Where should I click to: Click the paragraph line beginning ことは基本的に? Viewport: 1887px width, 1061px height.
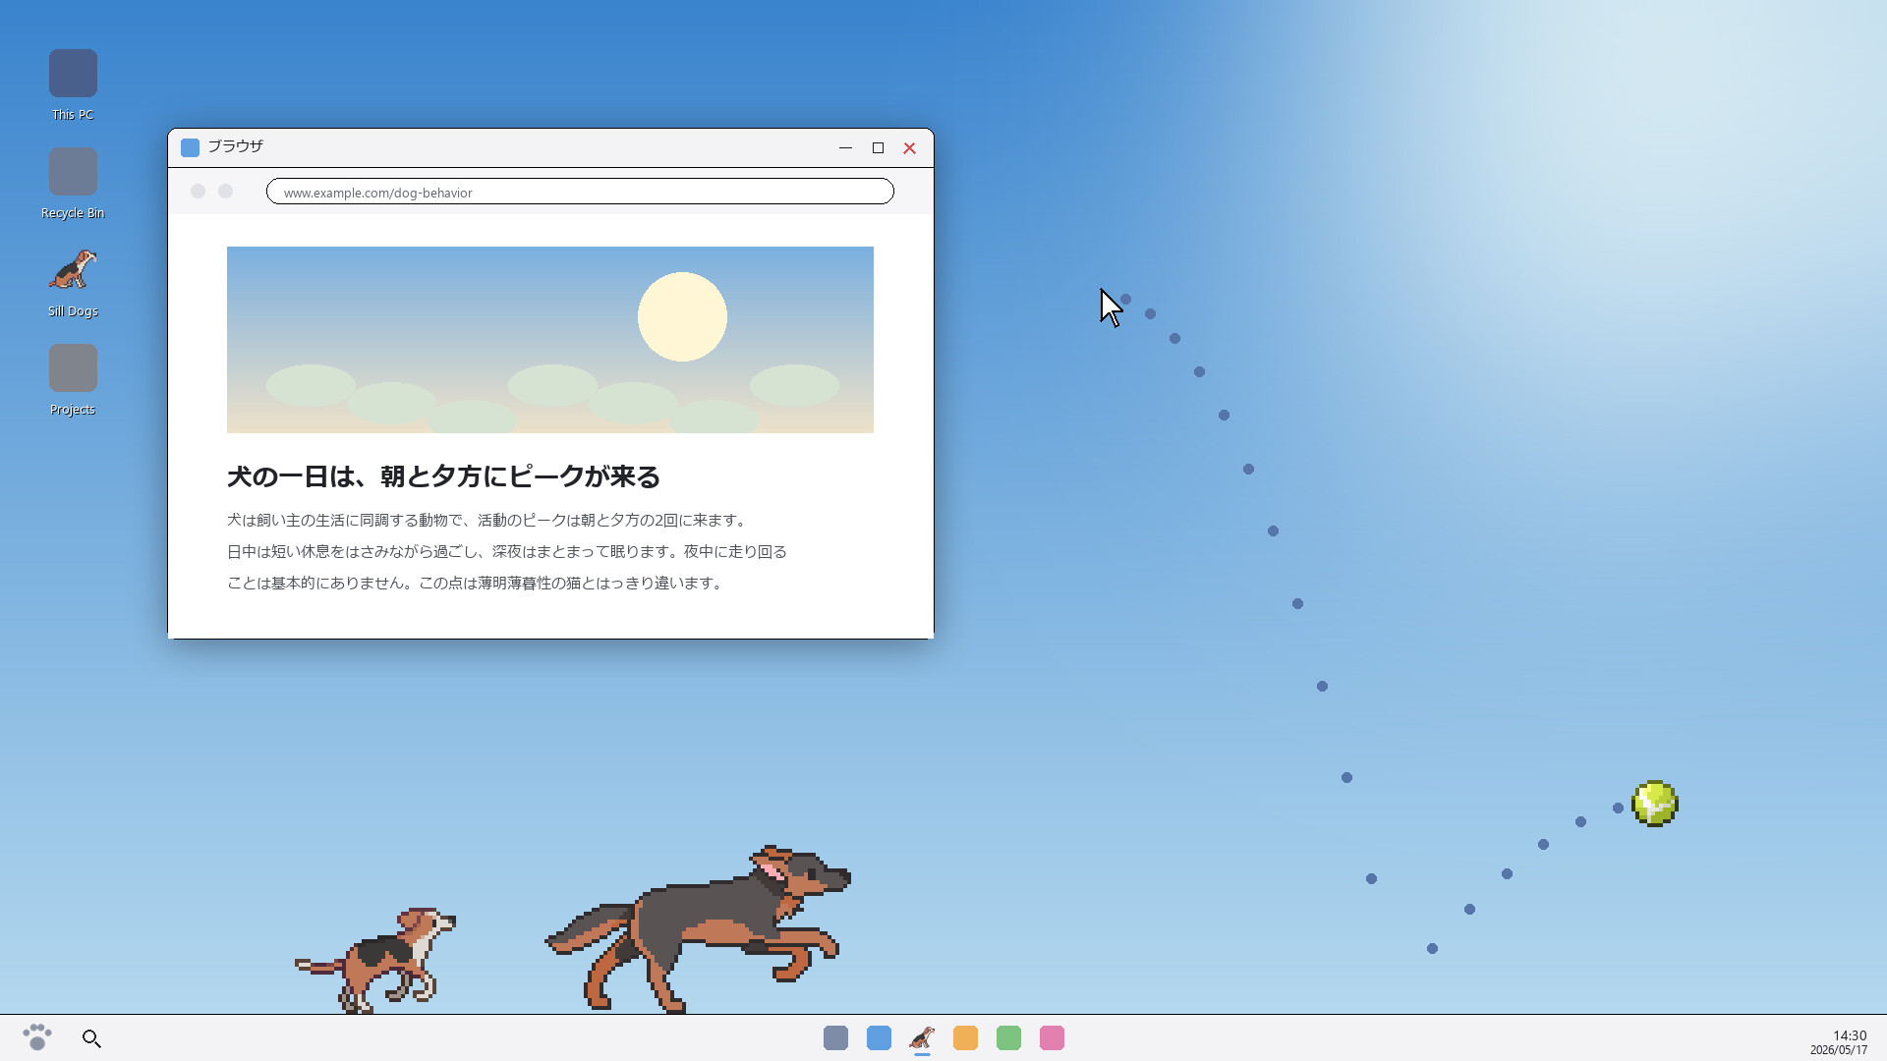click(478, 583)
